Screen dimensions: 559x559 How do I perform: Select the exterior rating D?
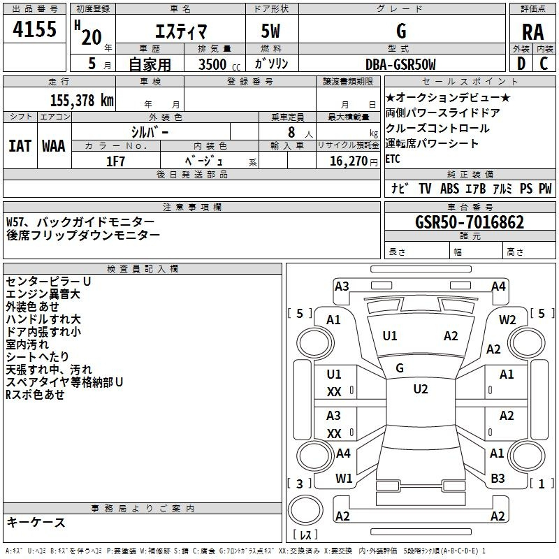tap(521, 64)
